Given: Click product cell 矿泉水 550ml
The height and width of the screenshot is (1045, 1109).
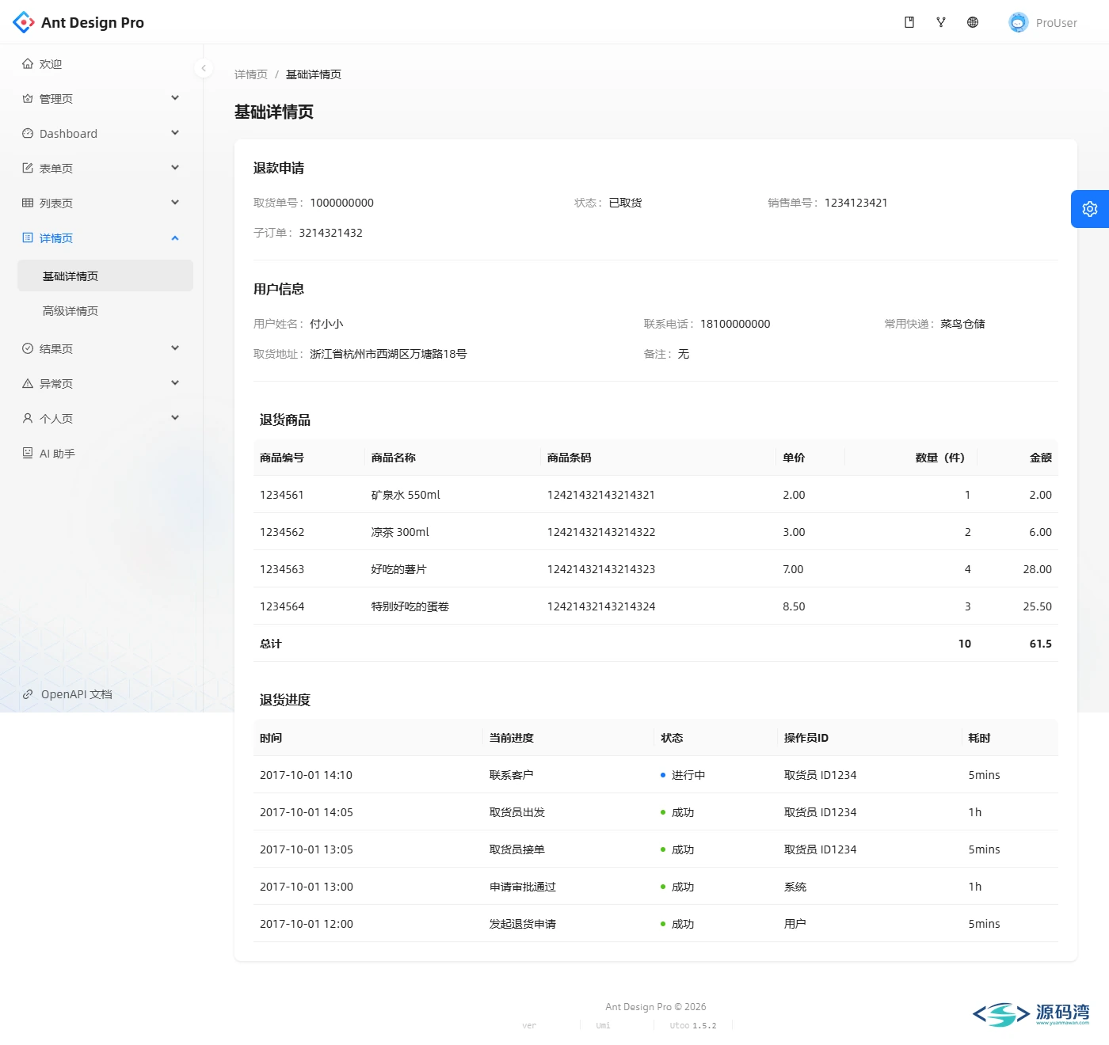Looking at the screenshot, I should [406, 495].
